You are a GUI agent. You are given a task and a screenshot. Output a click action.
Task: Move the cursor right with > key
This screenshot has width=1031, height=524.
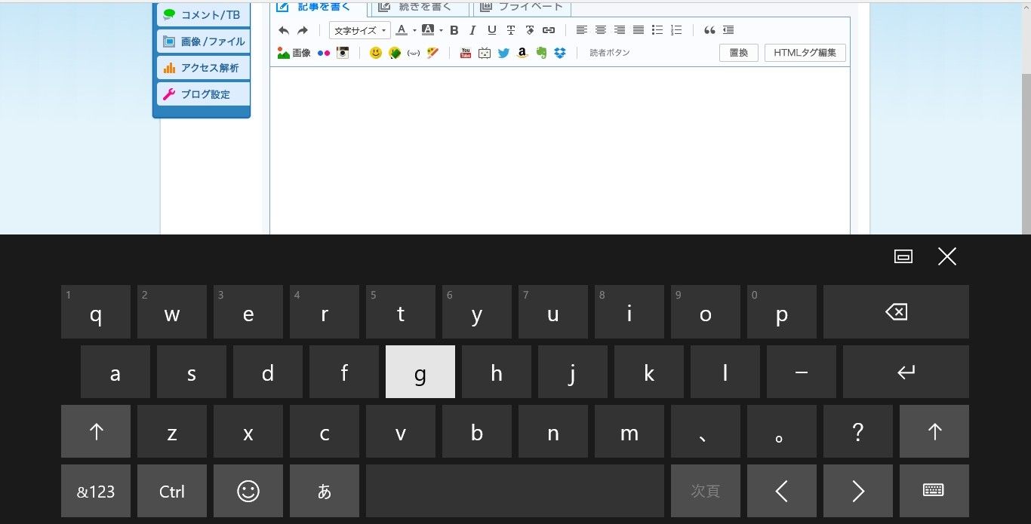tap(858, 491)
